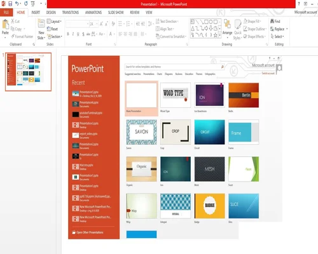318x254 pixels.
Task: Open Select dropdown in Editing
Action: click(277, 36)
